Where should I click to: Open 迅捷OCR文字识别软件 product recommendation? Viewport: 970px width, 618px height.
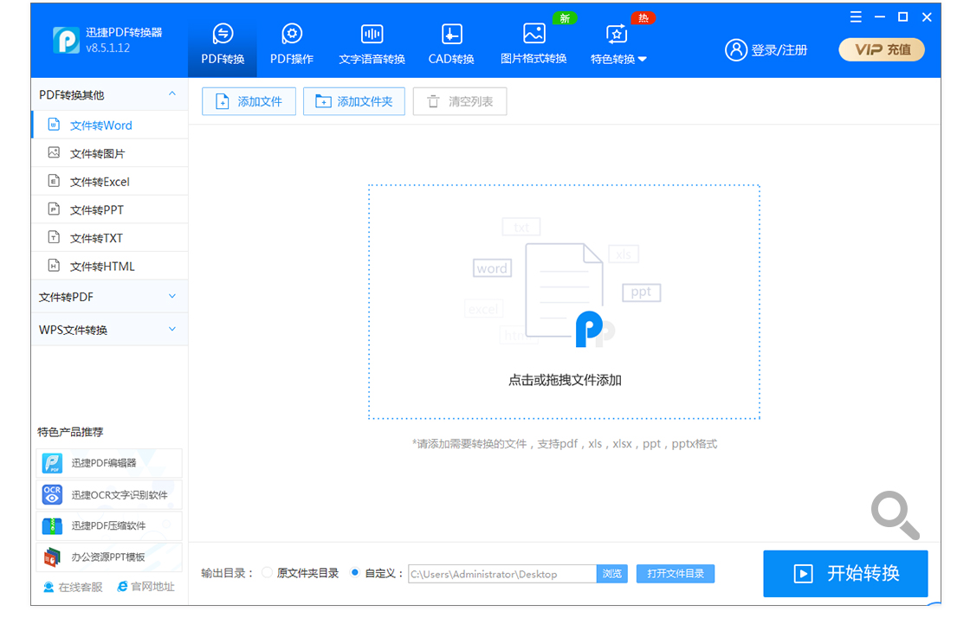(109, 494)
